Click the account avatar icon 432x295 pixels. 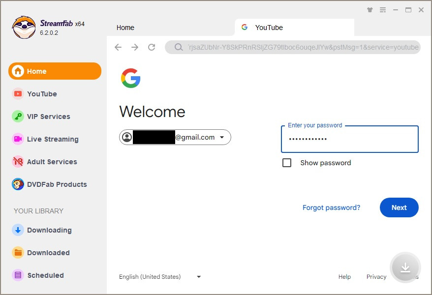(x=127, y=137)
